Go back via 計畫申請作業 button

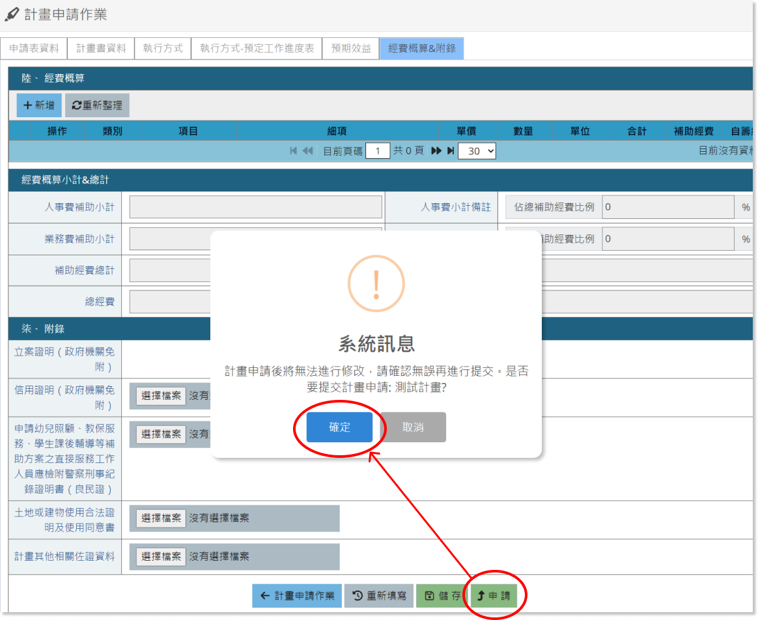[297, 595]
